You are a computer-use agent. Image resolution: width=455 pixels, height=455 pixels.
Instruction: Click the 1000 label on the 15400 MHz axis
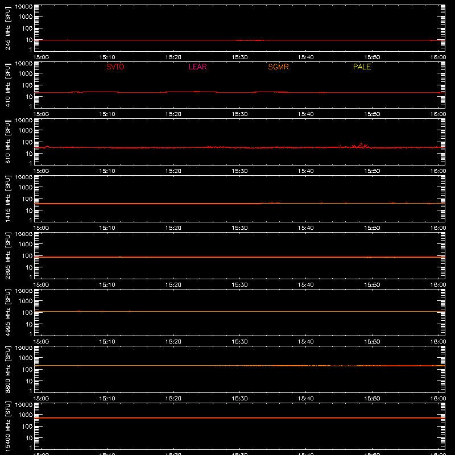click(26, 415)
